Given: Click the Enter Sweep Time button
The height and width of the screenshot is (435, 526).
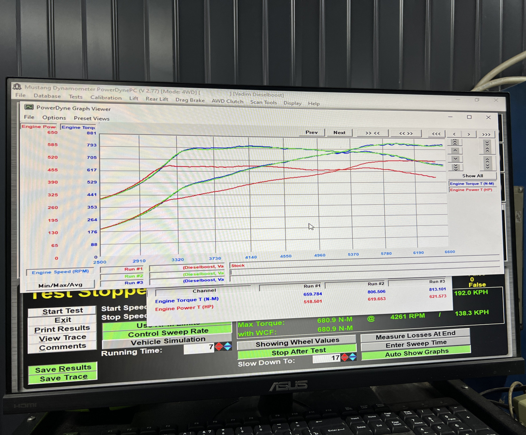Looking at the screenshot, I should click(x=416, y=344).
